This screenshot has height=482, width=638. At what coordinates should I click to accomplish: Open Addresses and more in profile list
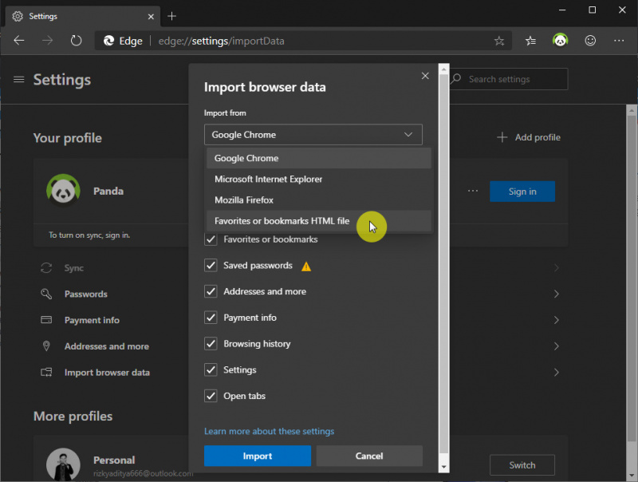(x=107, y=346)
